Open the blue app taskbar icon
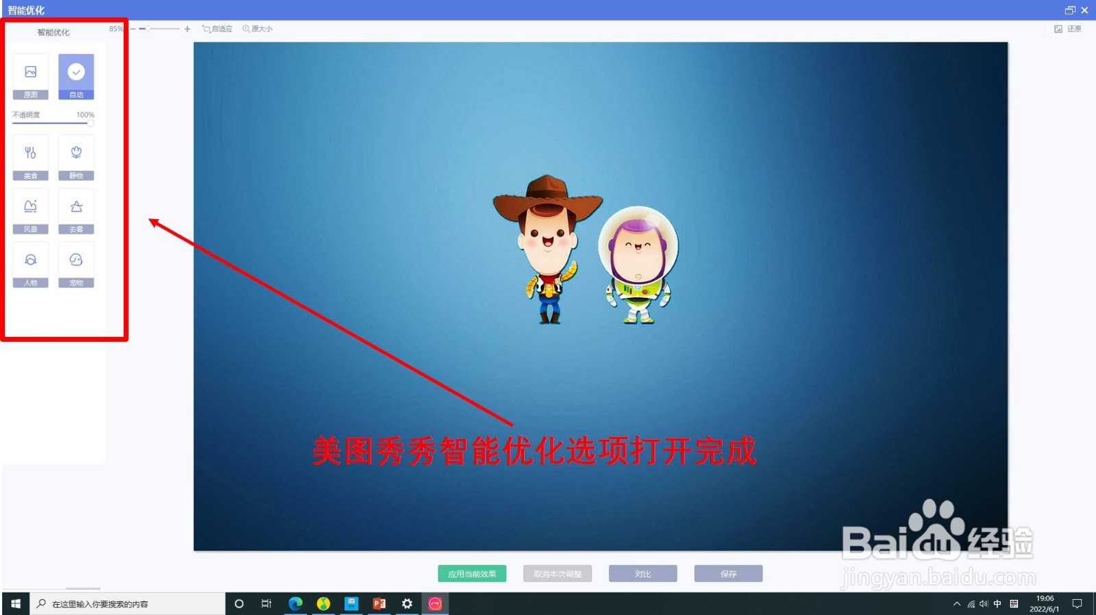The height and width of the screenshot is (615, 1096). [351, 603]
